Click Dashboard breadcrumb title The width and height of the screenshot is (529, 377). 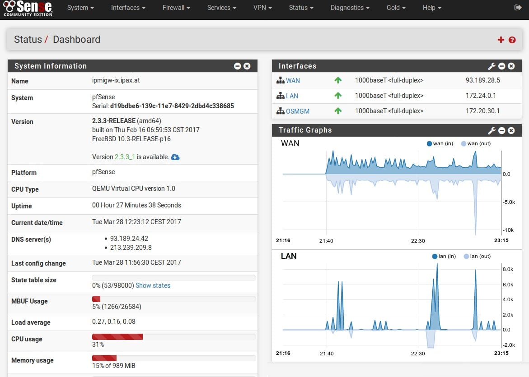pyautogui.click(x=77, y=39)
